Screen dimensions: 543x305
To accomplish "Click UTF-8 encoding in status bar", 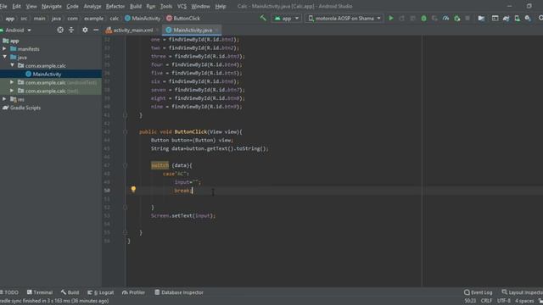I will point(504,301).
